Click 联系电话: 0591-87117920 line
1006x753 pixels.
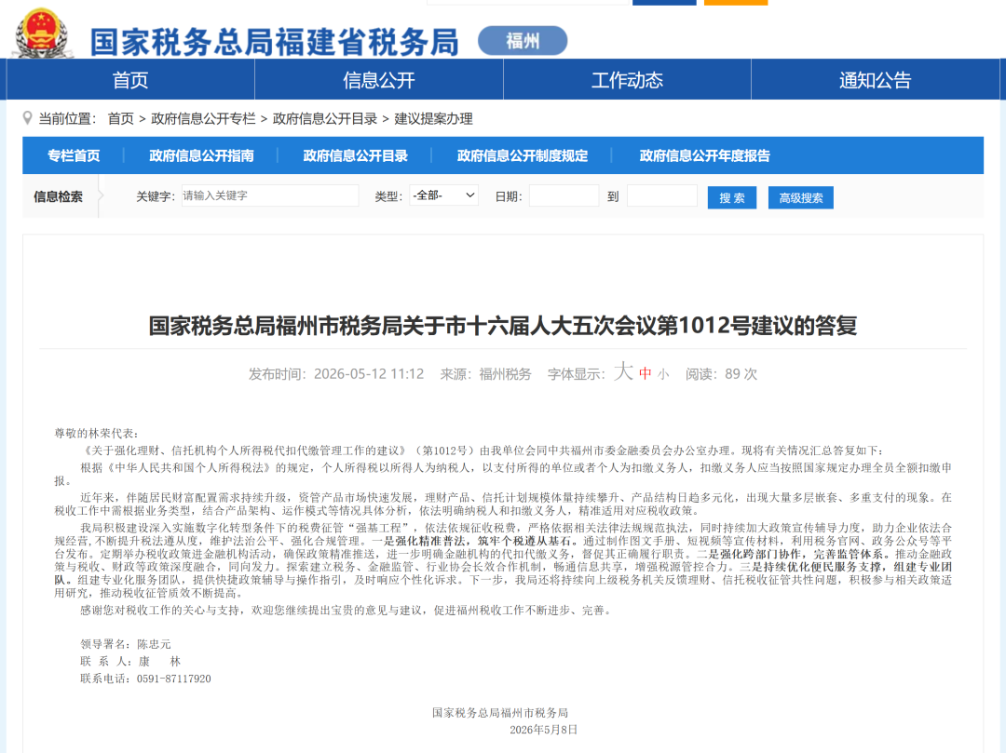point(145,679)
